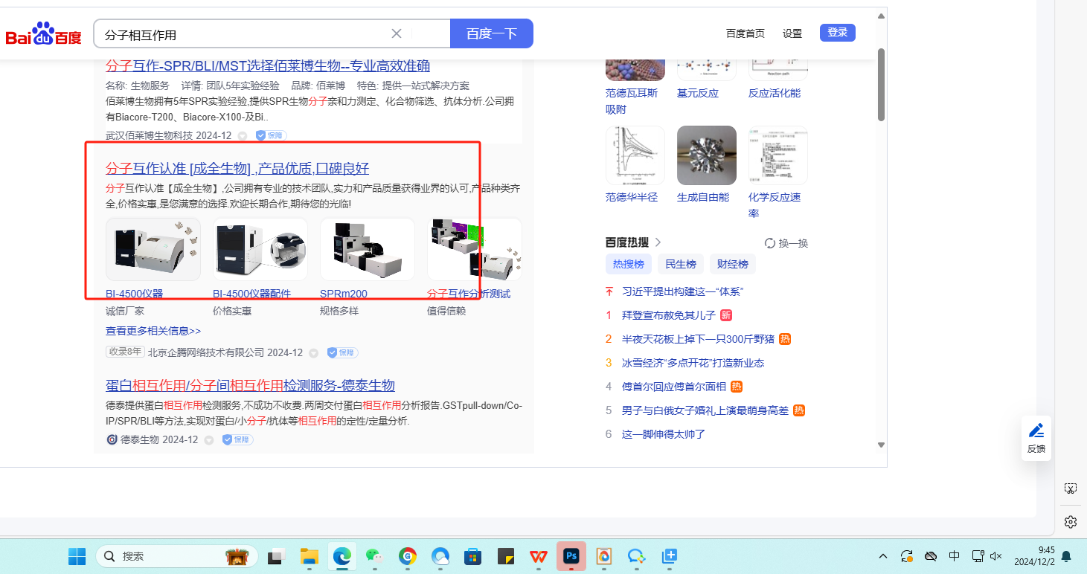Viewport: 1087px width, 574px height.
Task: Open WPS Office from the taskbar
Action: coord(539,556)
